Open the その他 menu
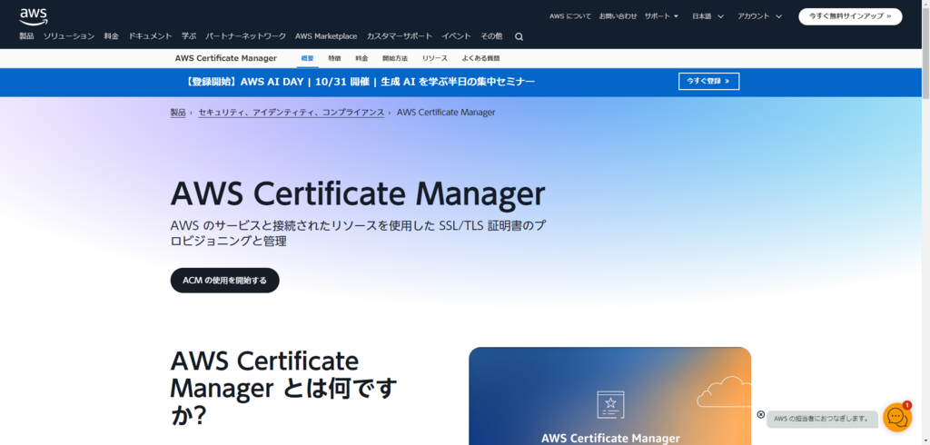Viewport: 930px width, 445px height. [491, 36]
